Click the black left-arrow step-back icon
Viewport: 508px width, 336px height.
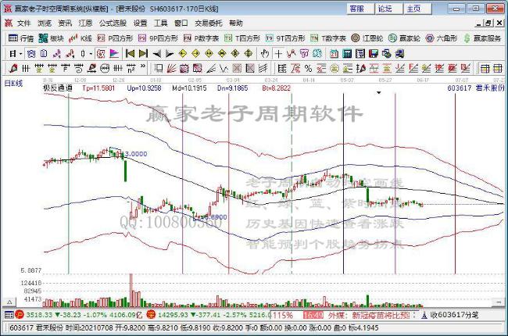157,53
